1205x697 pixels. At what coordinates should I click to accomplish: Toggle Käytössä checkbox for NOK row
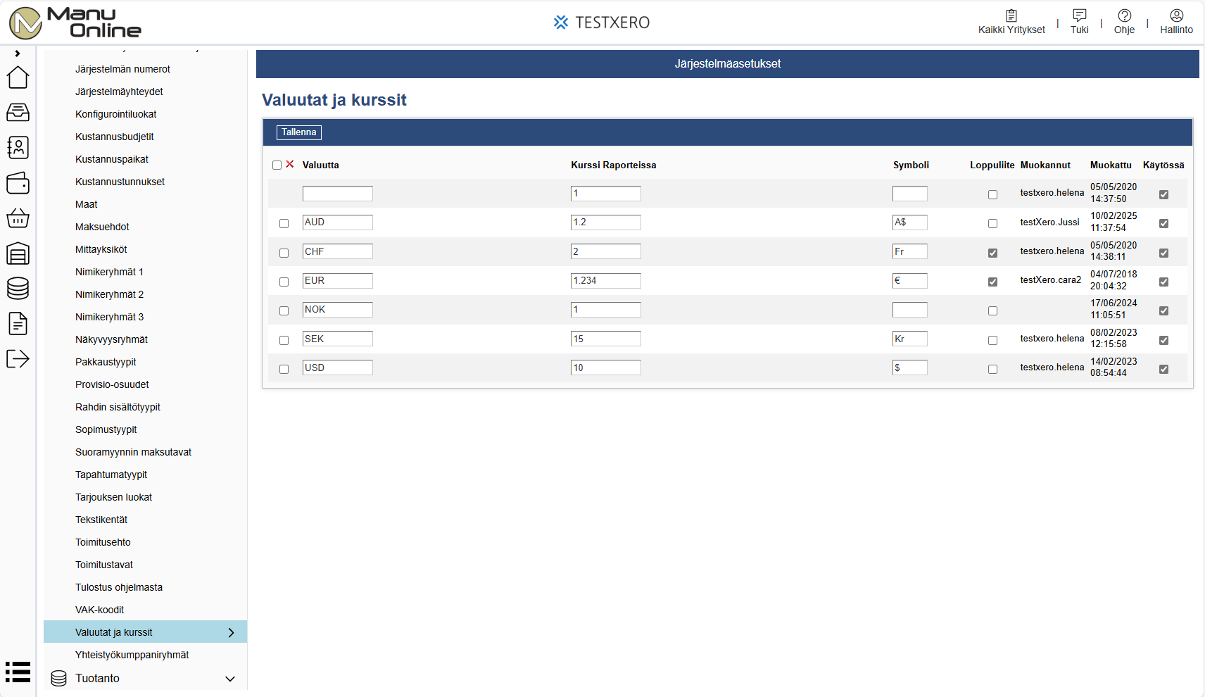click(1163, 310)
